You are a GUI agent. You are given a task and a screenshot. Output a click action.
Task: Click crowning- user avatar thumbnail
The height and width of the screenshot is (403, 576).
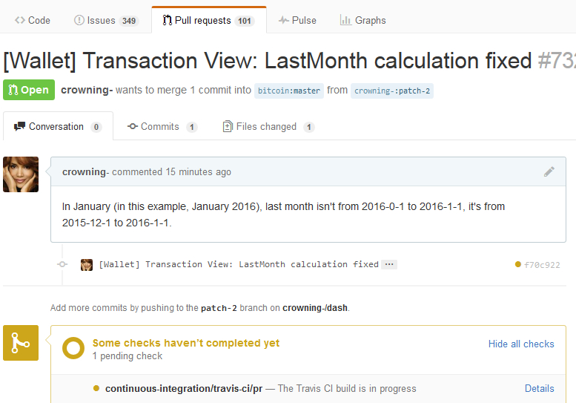[21, 174]
